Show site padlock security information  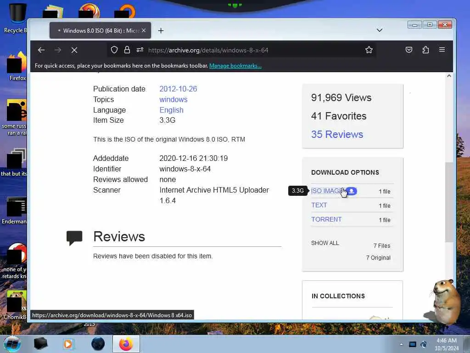click(127, 50)
